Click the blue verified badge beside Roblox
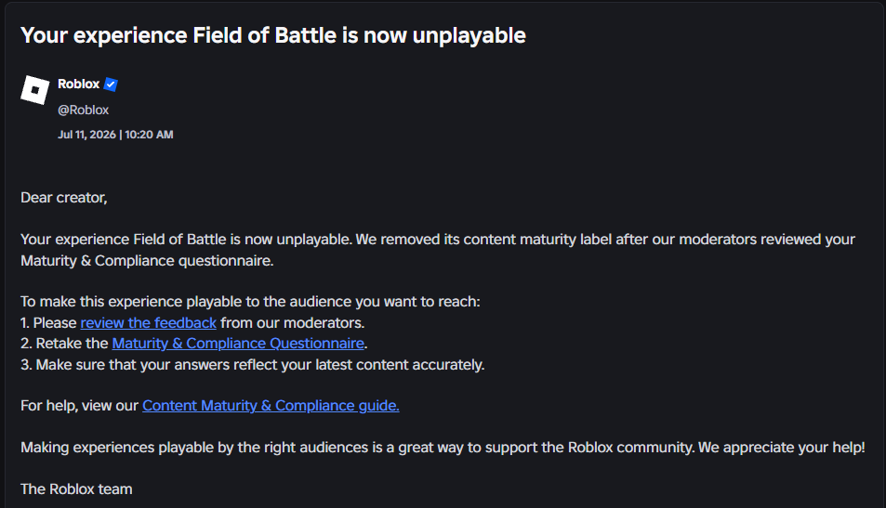Viewport: 886px width, 508px height. pyautogui.click(x=111, y=85)
